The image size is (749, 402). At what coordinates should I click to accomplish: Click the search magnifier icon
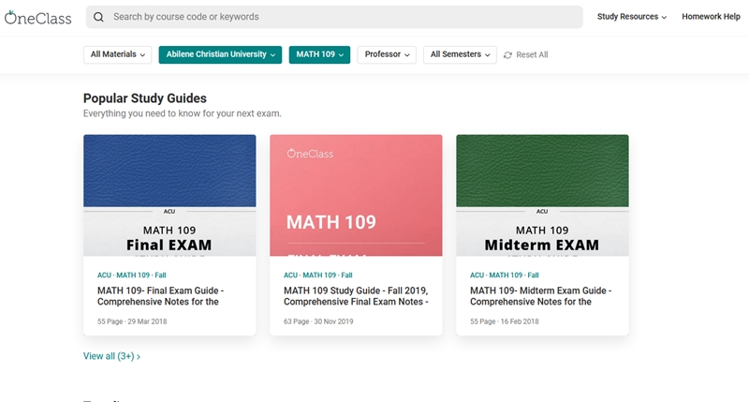click(x=98, y=17)
